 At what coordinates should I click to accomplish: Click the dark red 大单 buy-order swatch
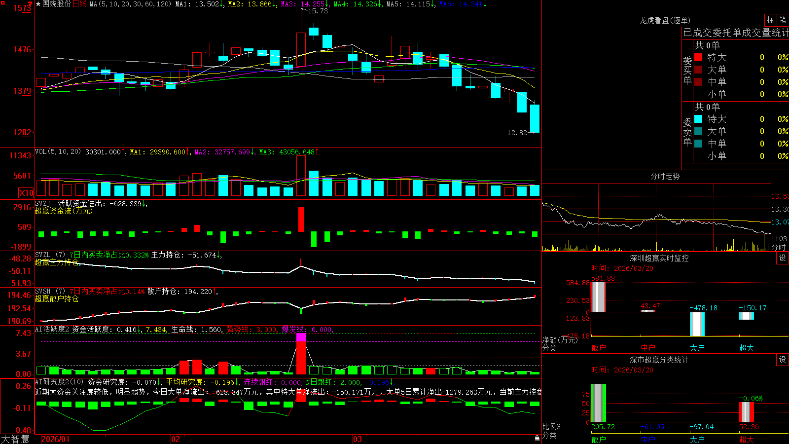click(698, 70)
